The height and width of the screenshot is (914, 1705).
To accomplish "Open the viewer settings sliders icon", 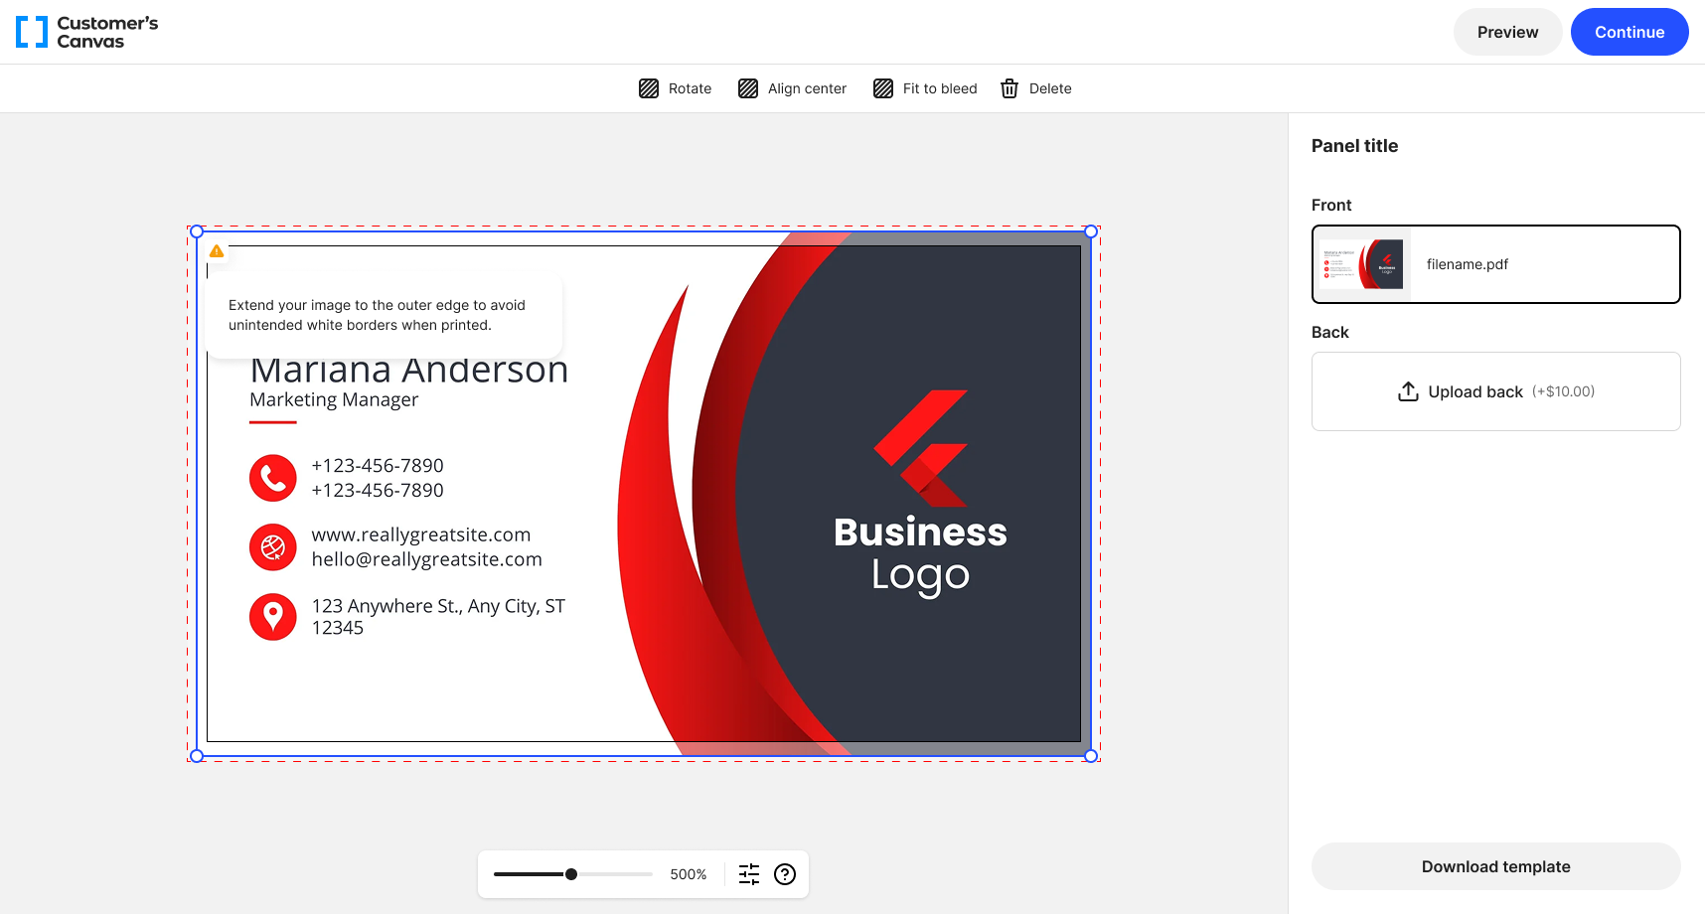I will pyautogui.click(x=749, y=874).
